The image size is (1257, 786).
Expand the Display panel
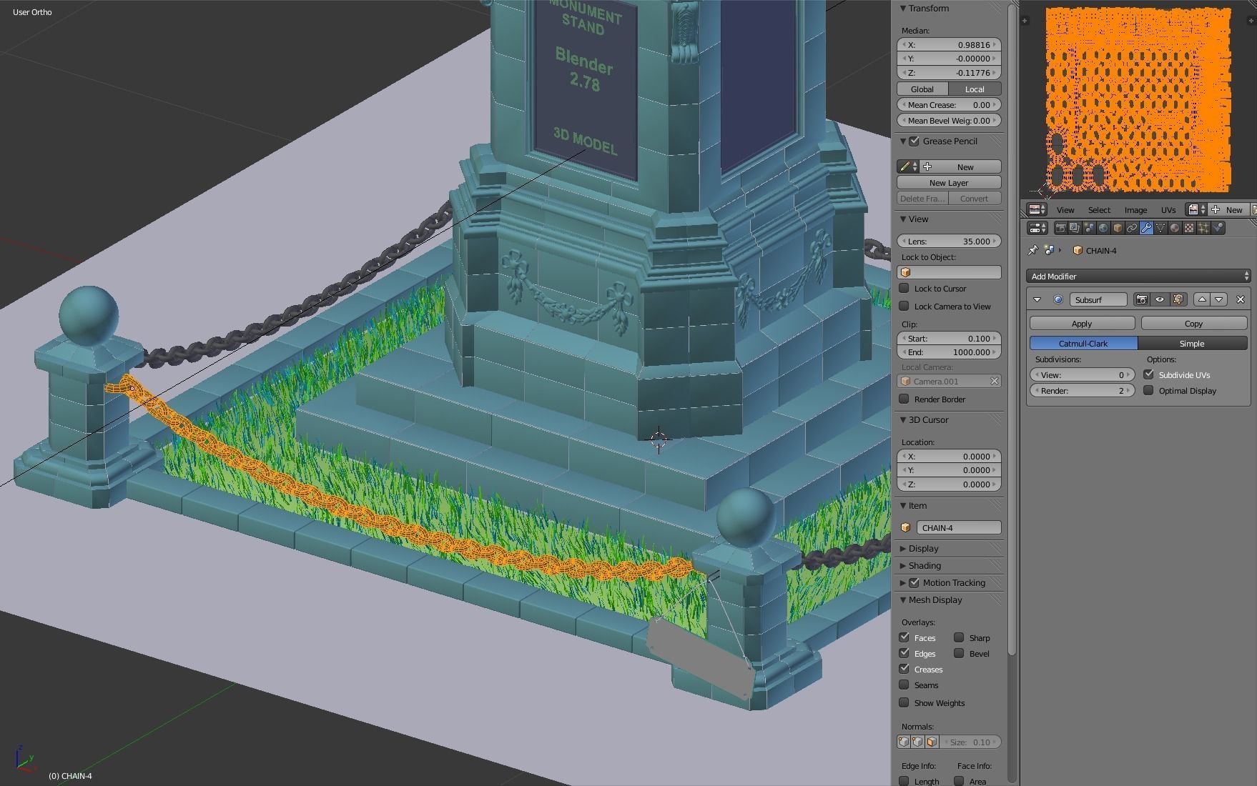point(903,548)
